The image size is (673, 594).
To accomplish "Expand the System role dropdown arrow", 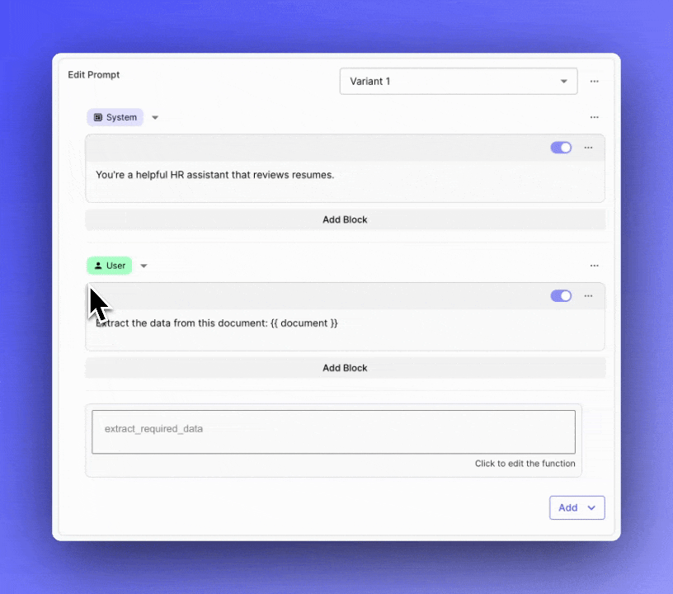I will [155, 118].
